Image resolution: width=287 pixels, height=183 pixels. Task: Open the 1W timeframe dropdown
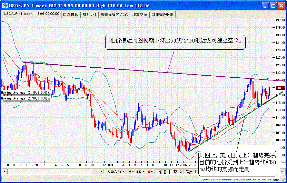[130, 171]
